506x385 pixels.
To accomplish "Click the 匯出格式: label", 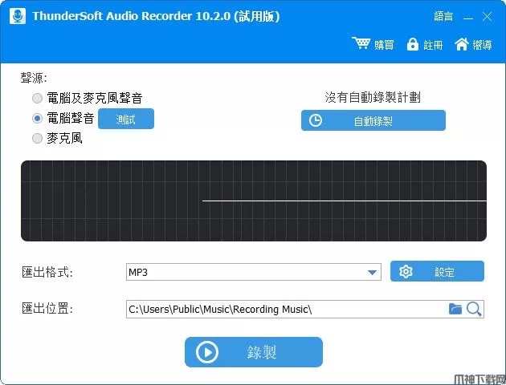I will click(47, 272).
